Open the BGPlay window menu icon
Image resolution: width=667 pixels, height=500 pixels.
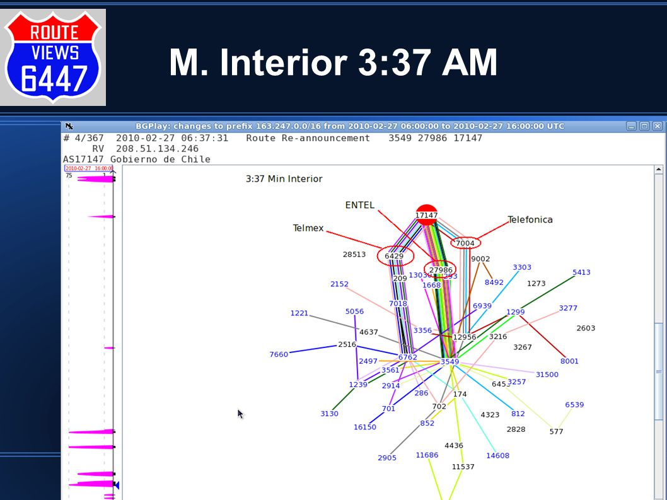[x=69, y=126]
